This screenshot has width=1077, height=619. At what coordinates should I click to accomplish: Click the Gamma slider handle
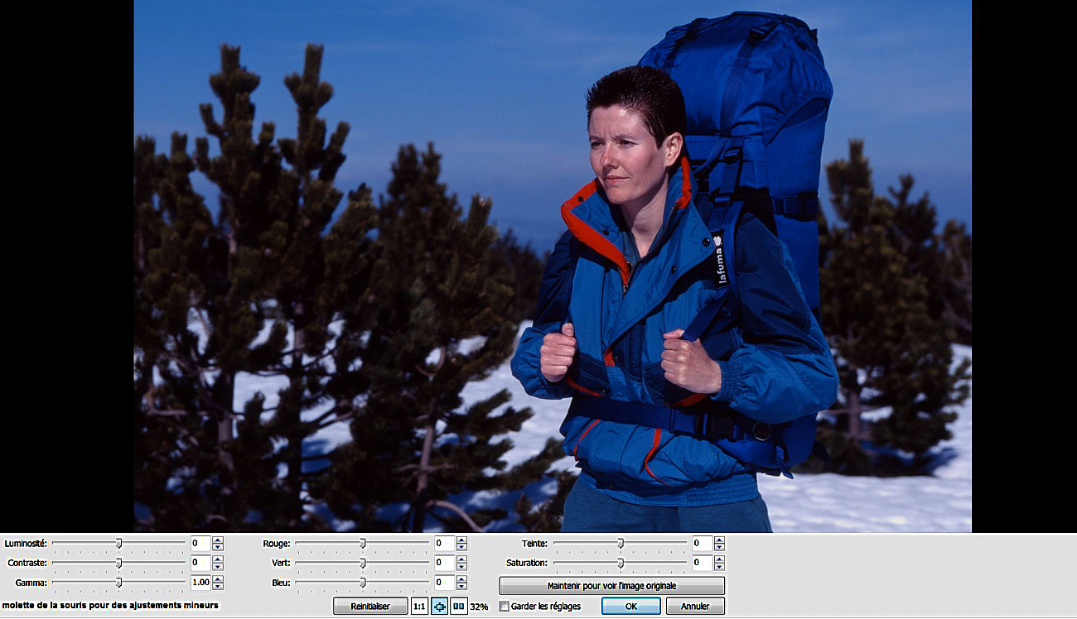[x=118, y=583]
